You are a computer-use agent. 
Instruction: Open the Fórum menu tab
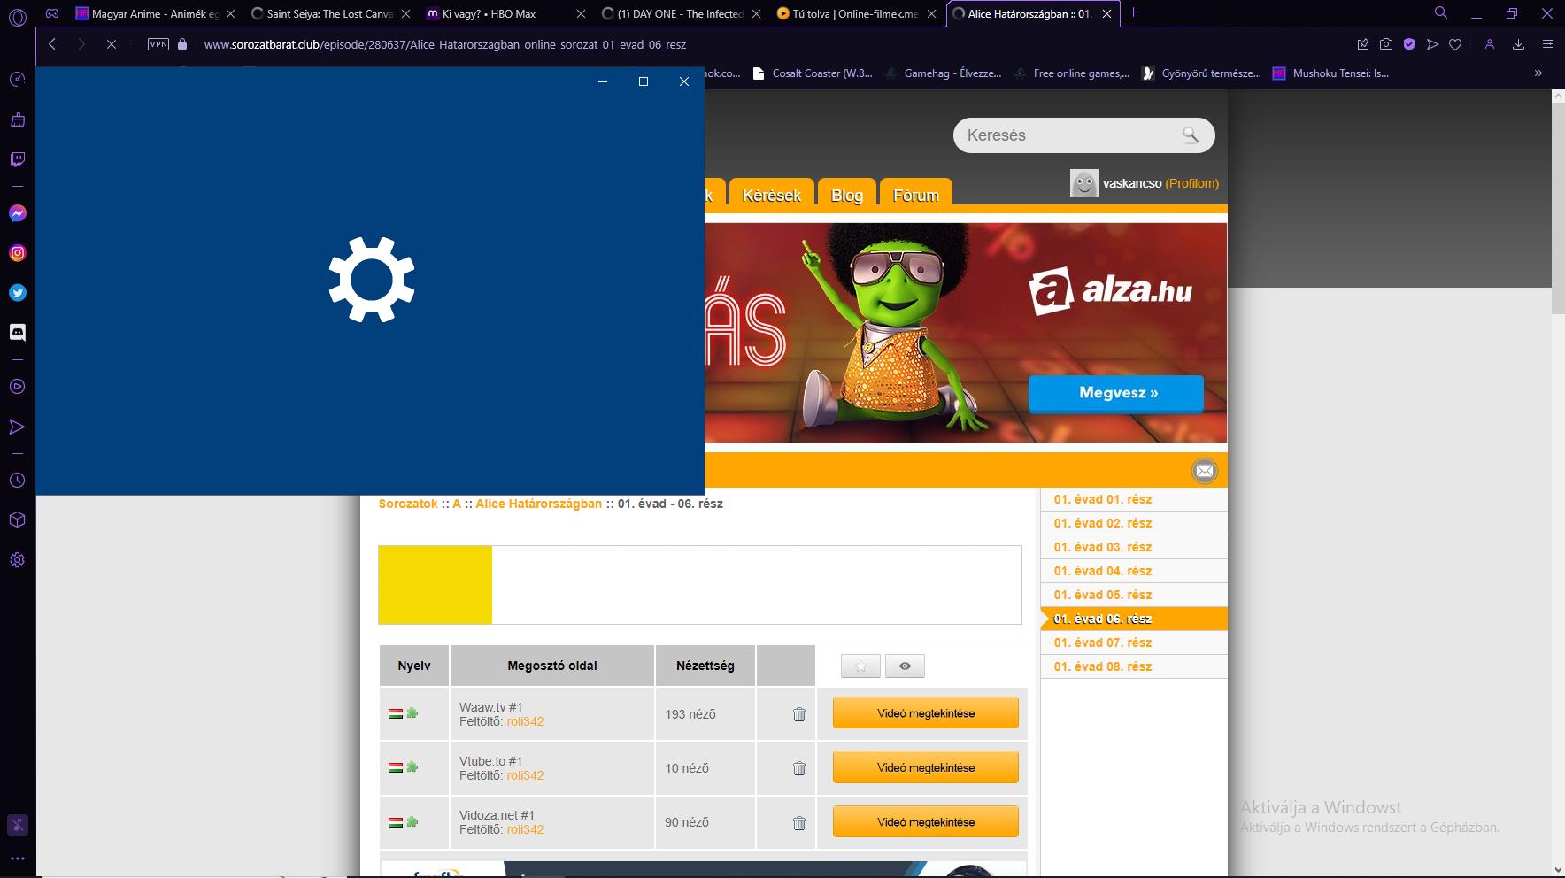coord(915,196)
